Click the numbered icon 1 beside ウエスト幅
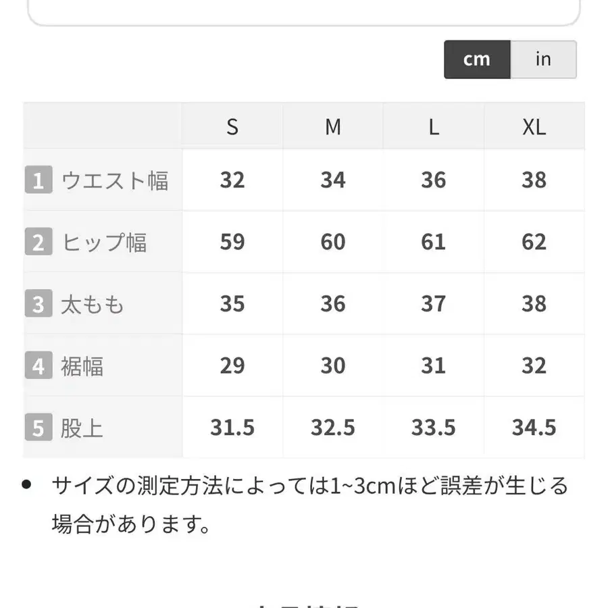This screenshot has height=608, width=608. 39,179
